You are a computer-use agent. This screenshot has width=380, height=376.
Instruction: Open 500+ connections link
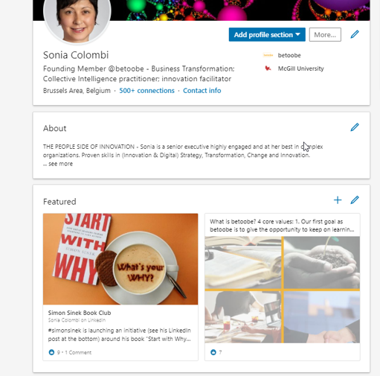click(146, 91)
